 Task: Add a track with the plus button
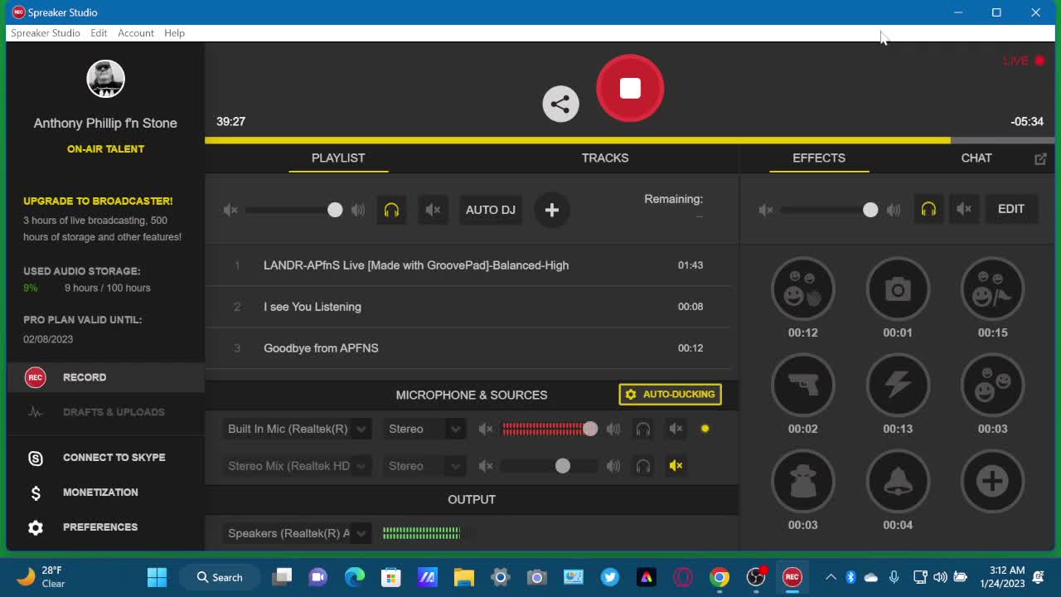[552, 210]
